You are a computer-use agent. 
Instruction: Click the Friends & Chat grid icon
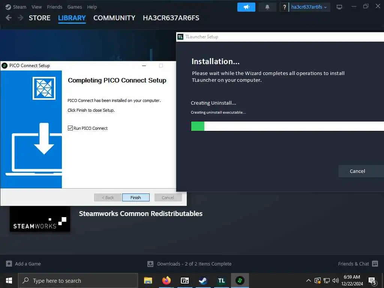tap(375, 264)
